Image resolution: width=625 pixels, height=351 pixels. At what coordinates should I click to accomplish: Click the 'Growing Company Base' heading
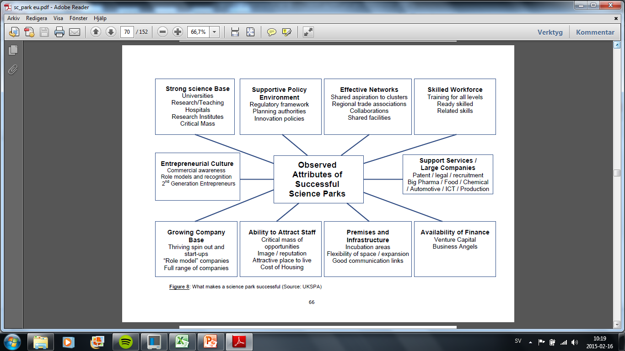pyautogui.click(x=196, y=236)
